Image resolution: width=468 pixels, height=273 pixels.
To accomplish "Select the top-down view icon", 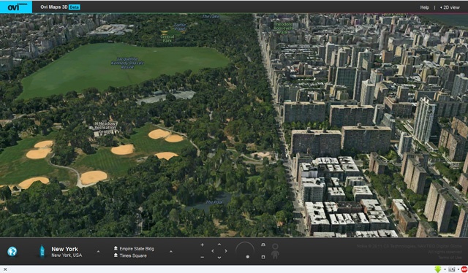I will click(x=263, y=257).
